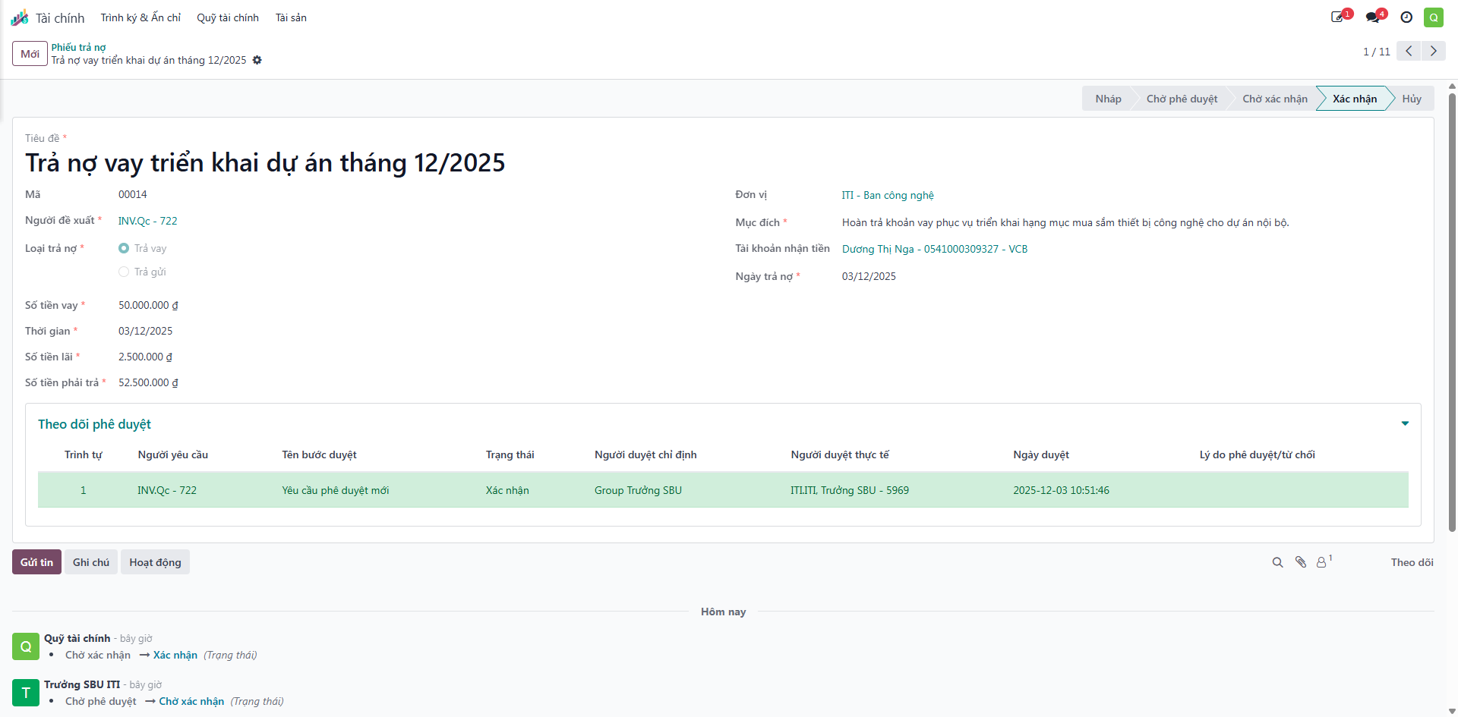This screenshot has height=717, width=1458.
Task: Attach a file using paperclip icon
Action: click(1301, 562)
